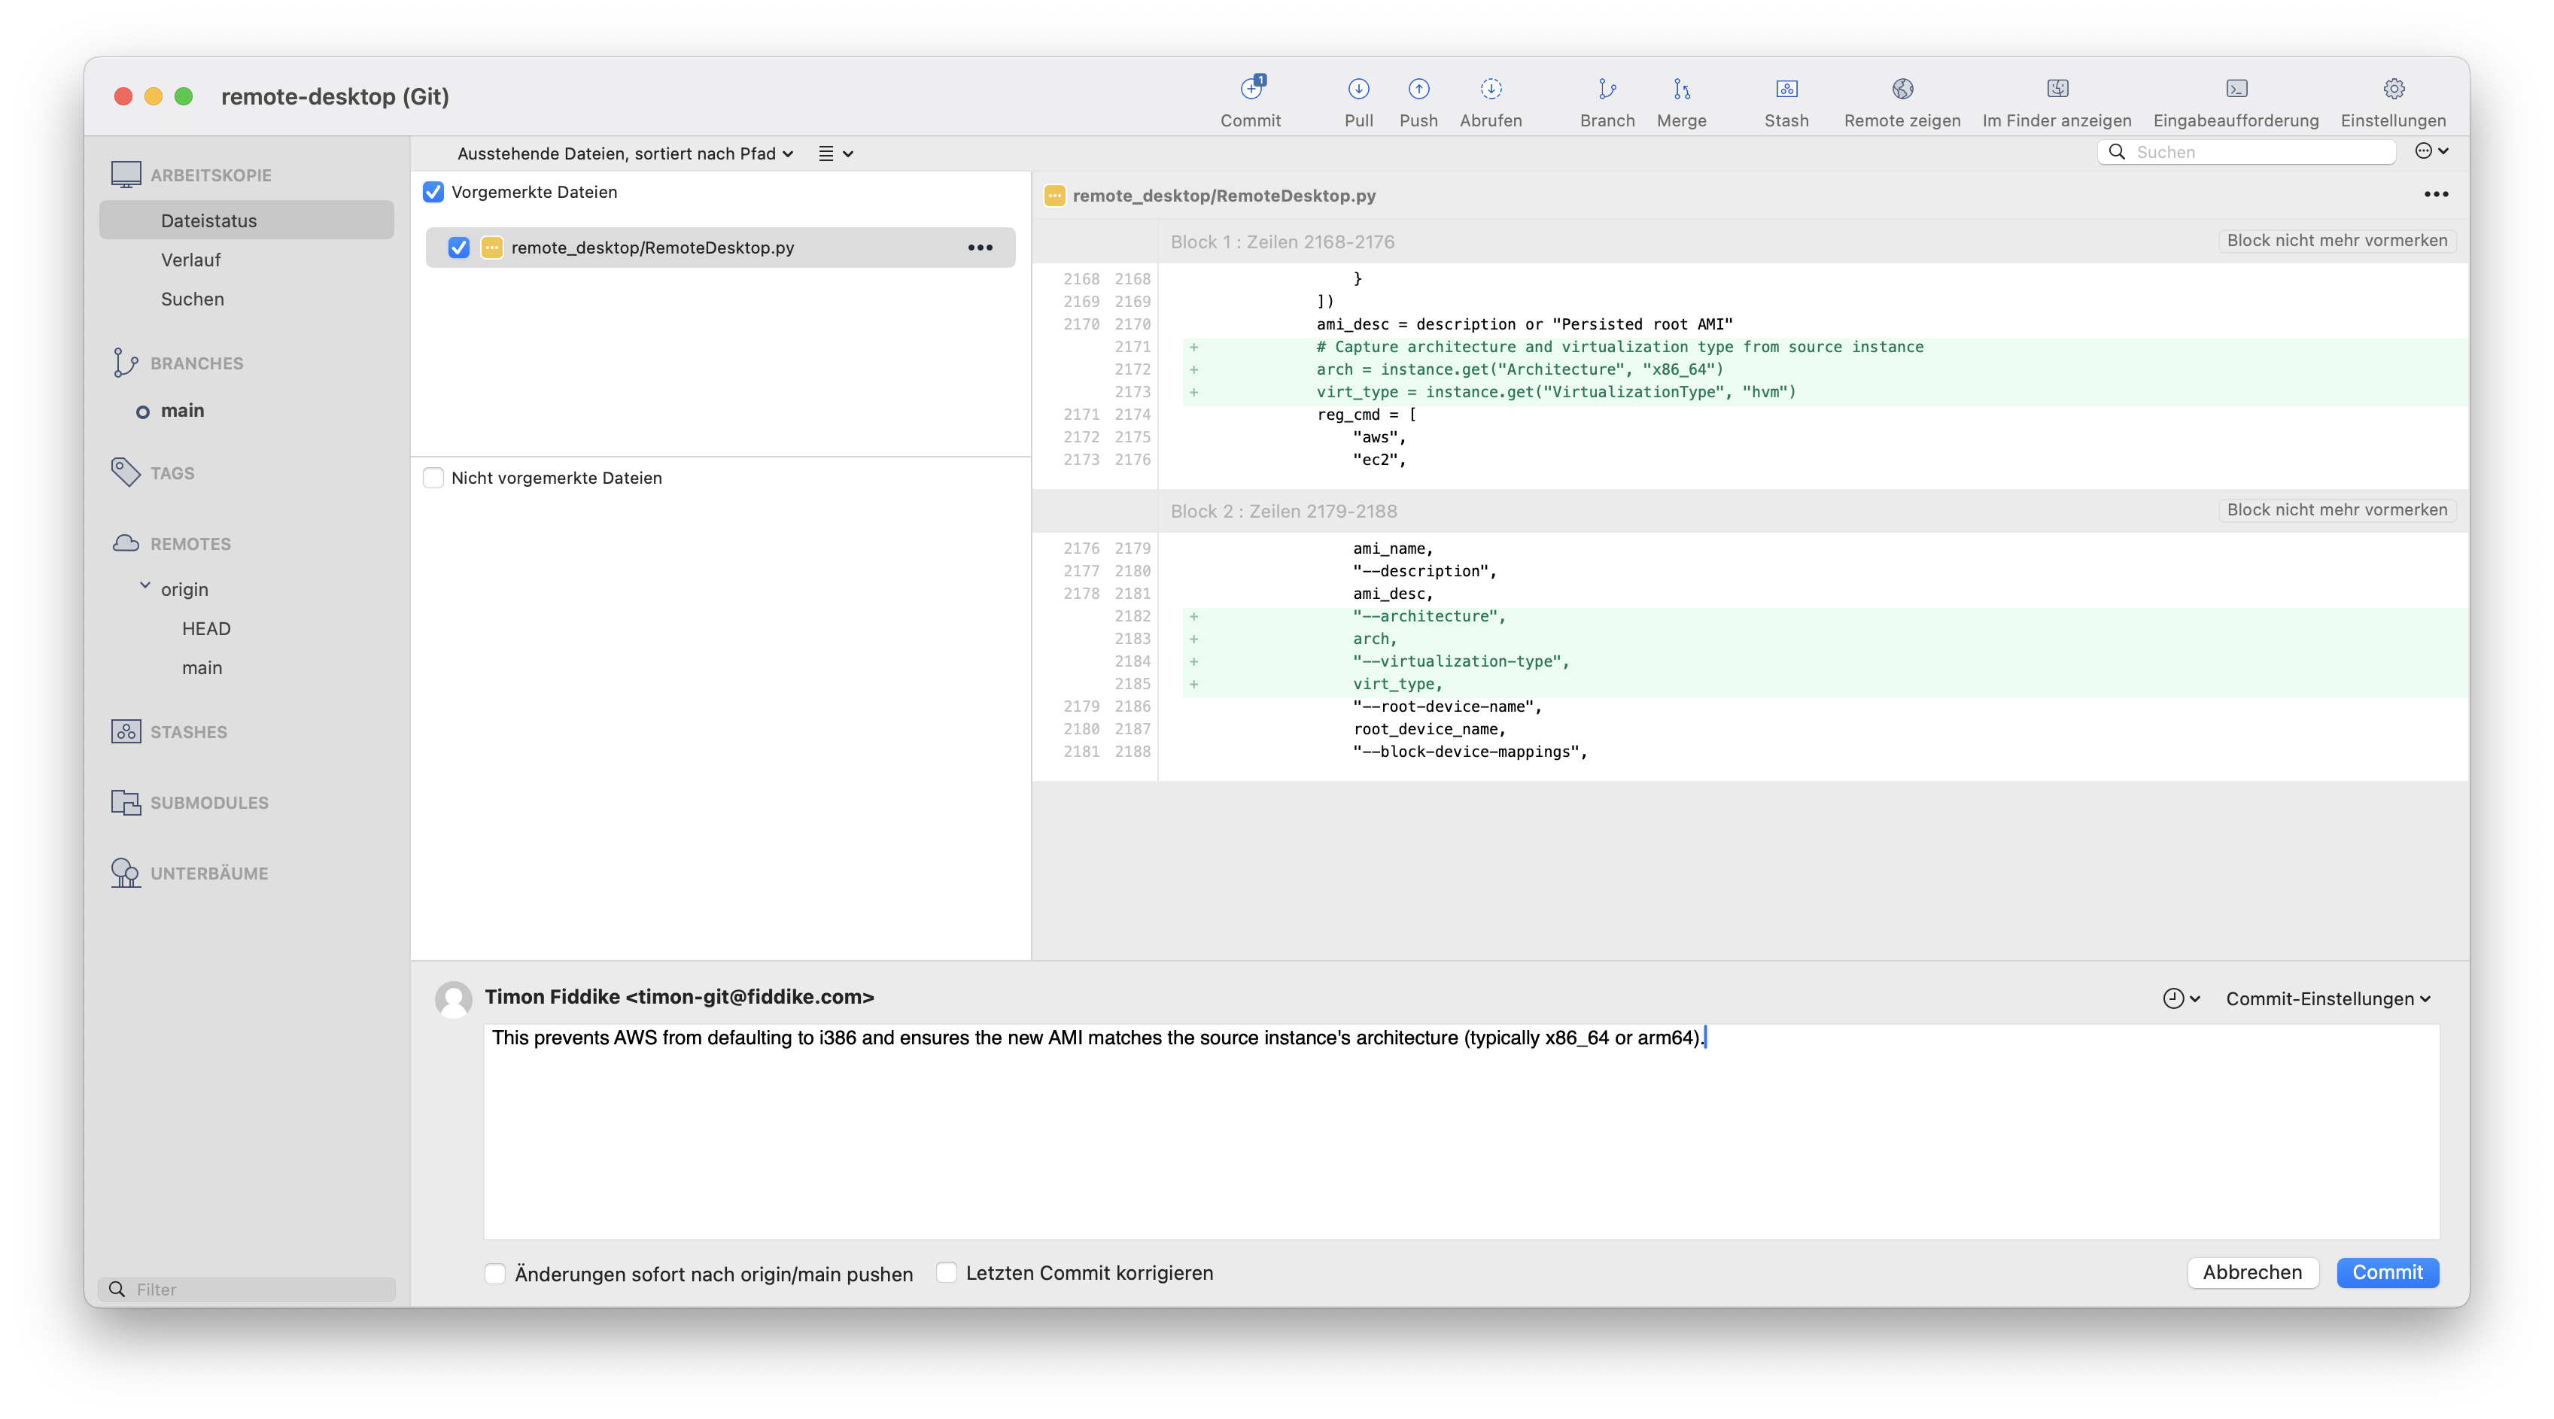Enable Änderungen sofort nach origin/main pushen
This screenshot has width=2554, height=1419.
[494, 1273]
